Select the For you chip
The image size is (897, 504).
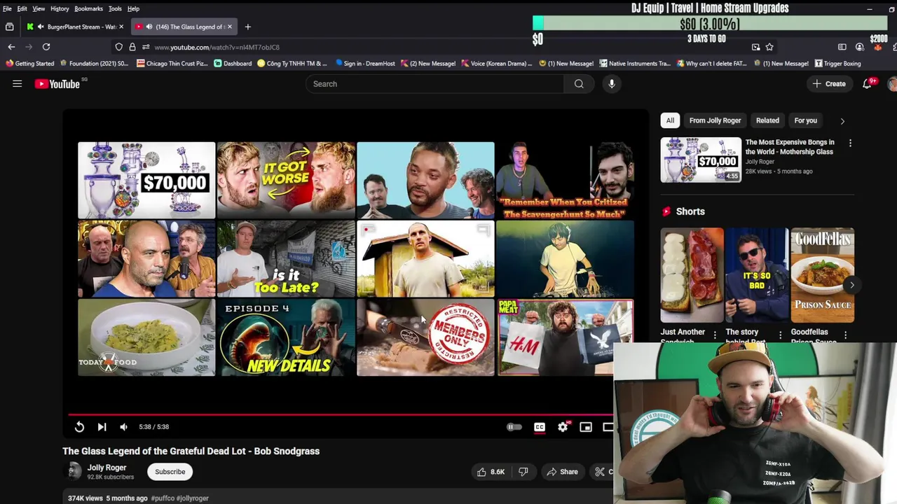coord(805,120)
